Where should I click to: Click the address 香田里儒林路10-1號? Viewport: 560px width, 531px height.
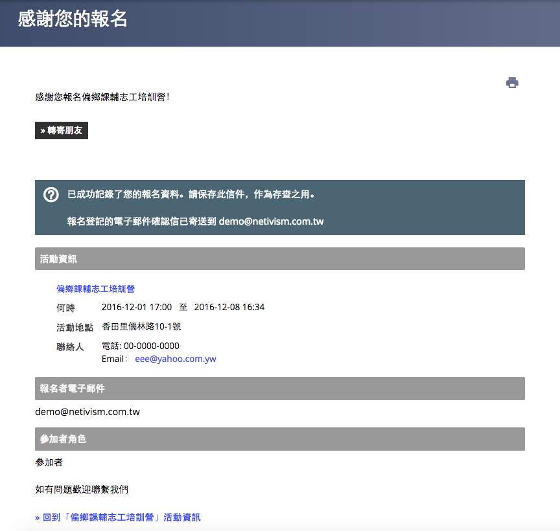[x=141, y=326]
